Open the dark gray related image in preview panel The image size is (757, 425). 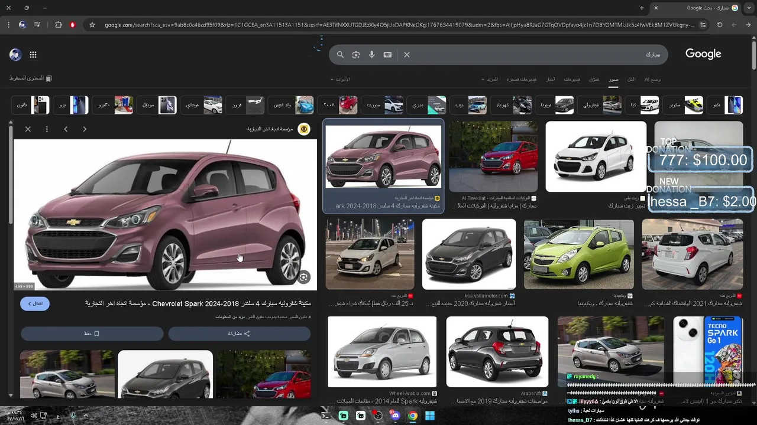(165, 374)
